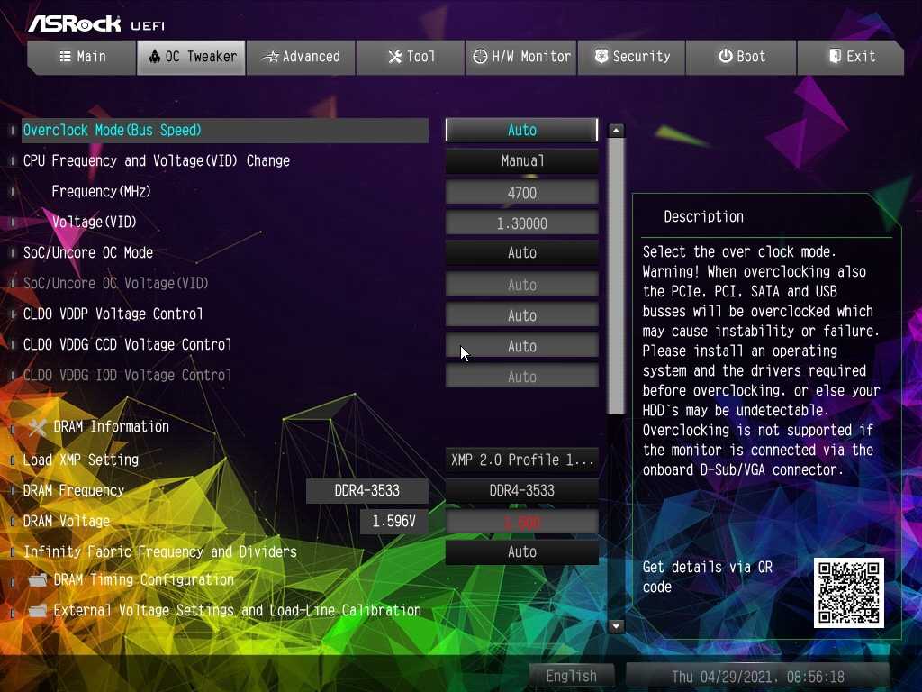Edit the CPU Frequency 4700 field
This screenshot has height=692, width=922.
[521, 193]
